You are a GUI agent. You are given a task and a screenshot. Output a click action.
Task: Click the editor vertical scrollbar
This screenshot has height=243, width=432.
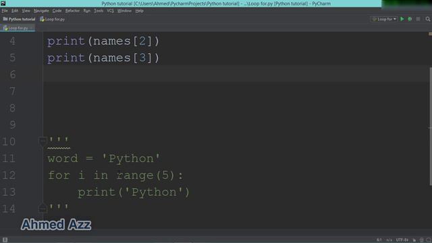point(431,126)
